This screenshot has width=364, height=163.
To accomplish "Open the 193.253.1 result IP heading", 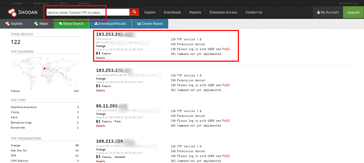I will 115,71.
